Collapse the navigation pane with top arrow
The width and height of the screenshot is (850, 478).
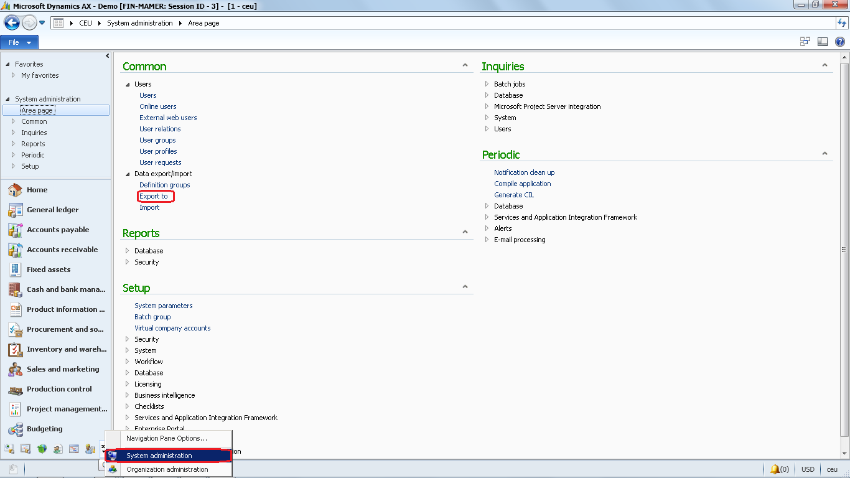(x=108, y=56)
